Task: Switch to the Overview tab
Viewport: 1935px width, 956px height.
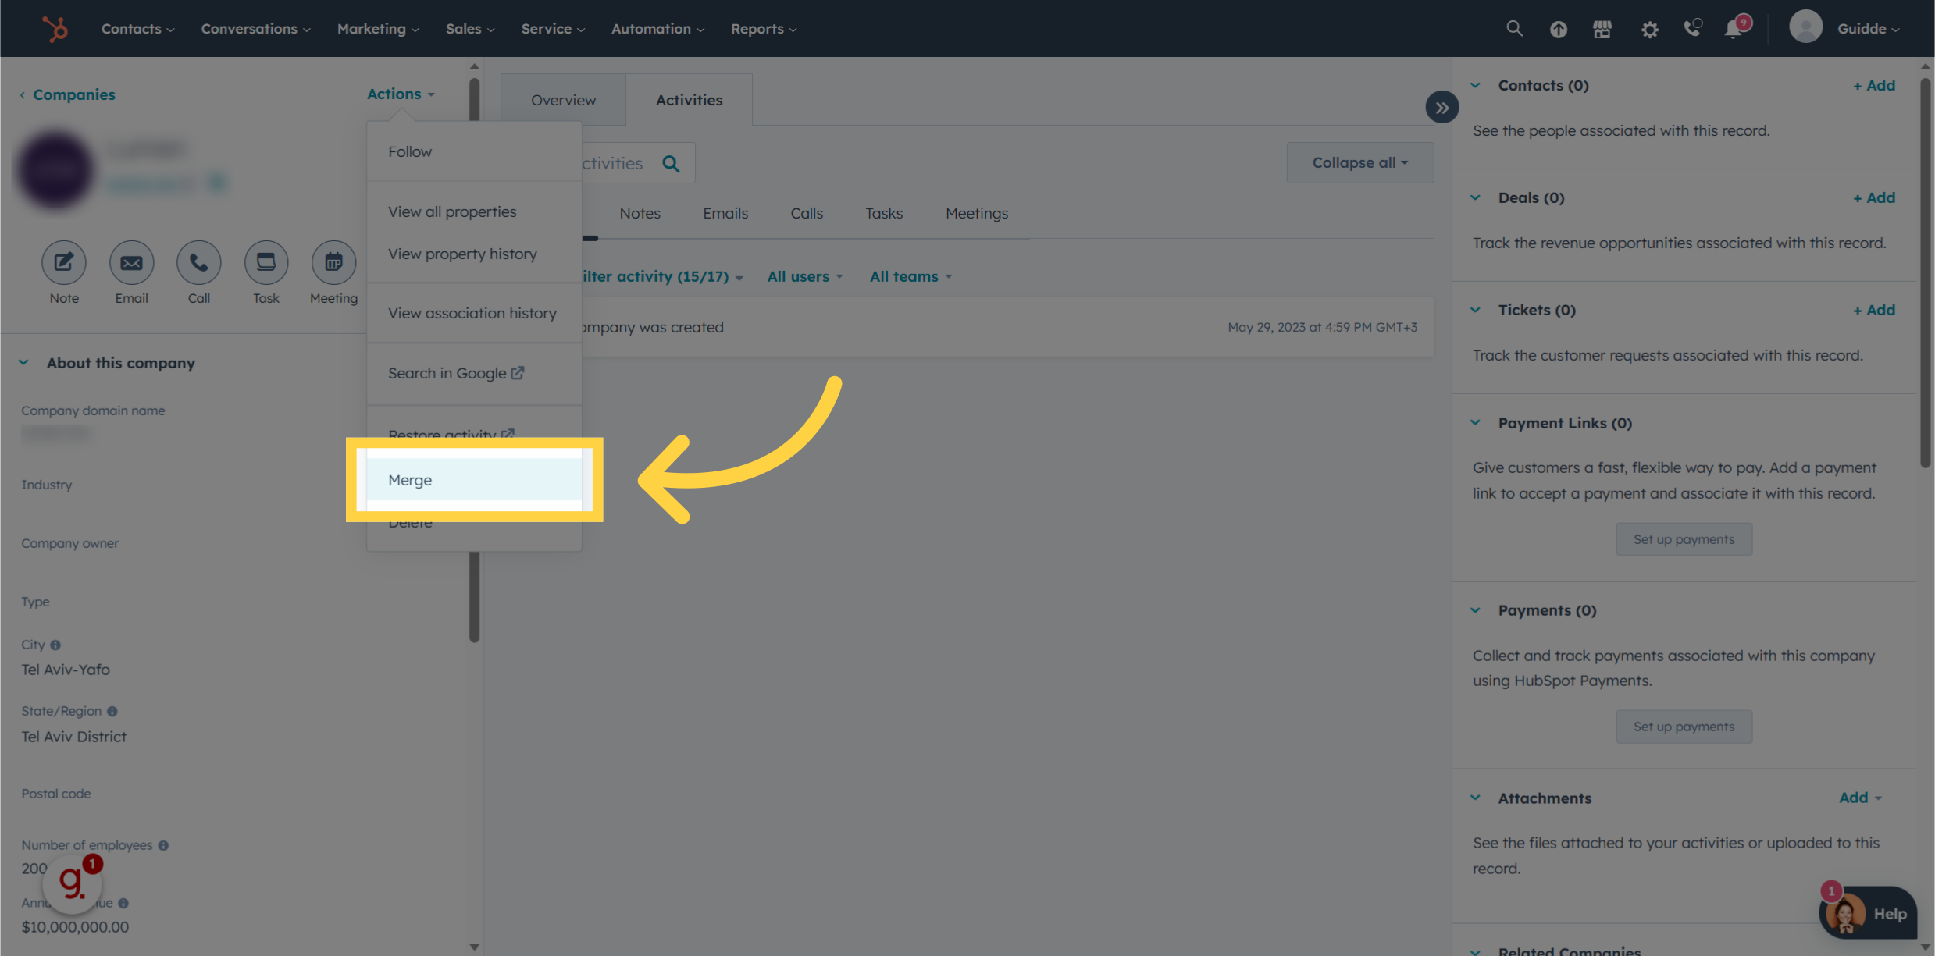Action: coord(562,99)
